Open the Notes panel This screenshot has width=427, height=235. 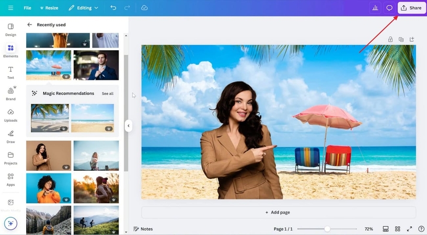click(x=143, y=229)
